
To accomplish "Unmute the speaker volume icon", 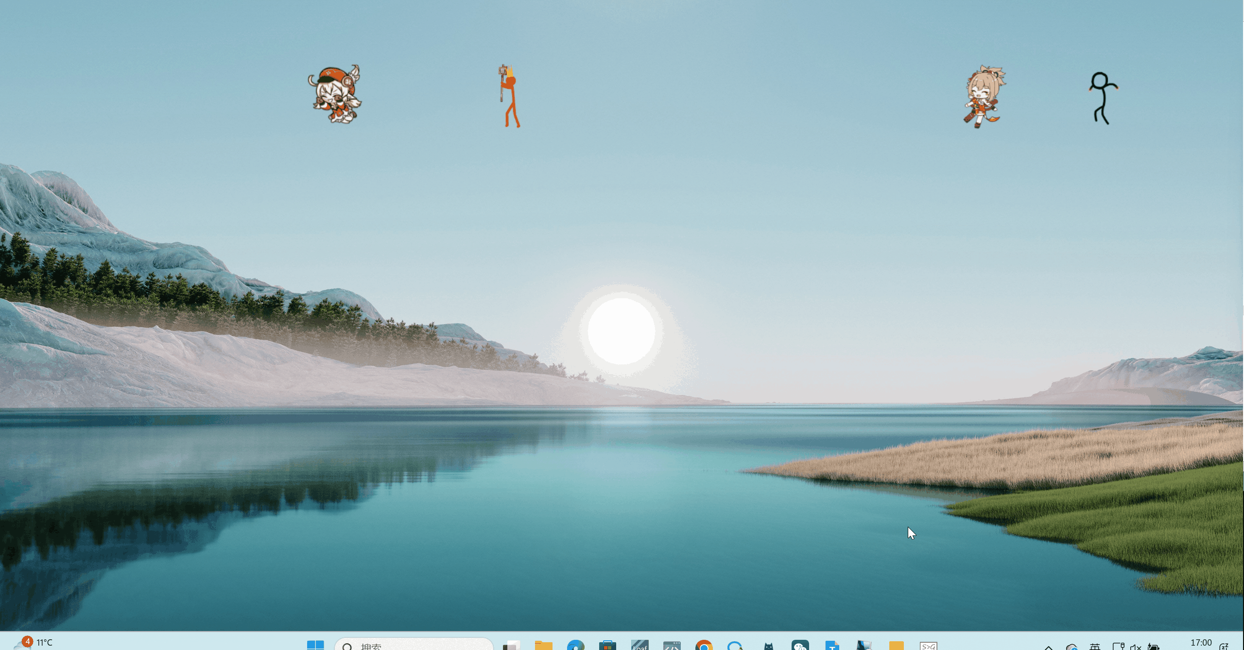I will (1136, 647).
